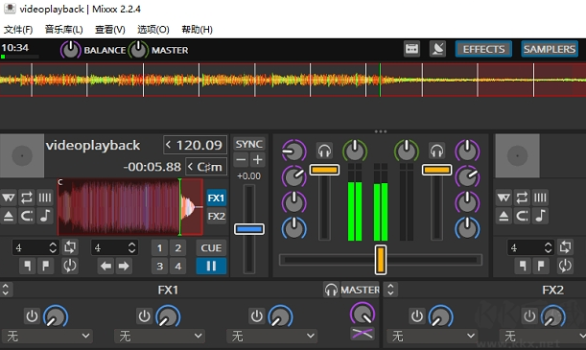The width and height of the screenshot is (586, 350).
Task: Toggle headphone output for the FX1 unit
Action: 331,290
